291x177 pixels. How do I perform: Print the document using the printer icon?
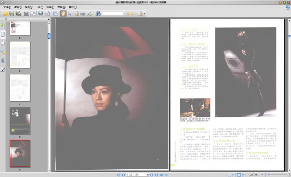tap(26, 14)
